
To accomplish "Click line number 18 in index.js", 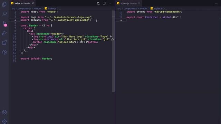I will tap(15, 59).
